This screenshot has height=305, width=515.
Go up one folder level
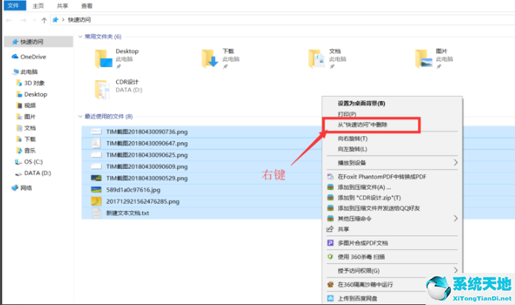pyautogui.click(x=44, y=20)
